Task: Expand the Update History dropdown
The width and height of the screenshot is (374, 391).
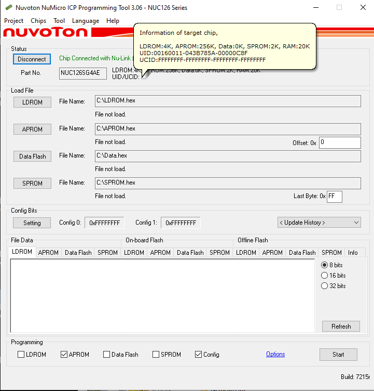Action: pyautogui.click(x=319, y=223)
